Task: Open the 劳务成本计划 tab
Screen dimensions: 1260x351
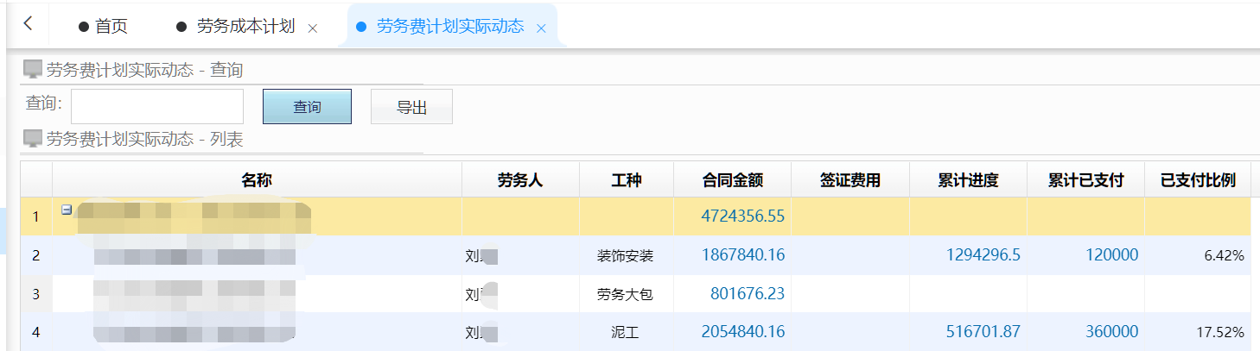Action: coord(245,27)
